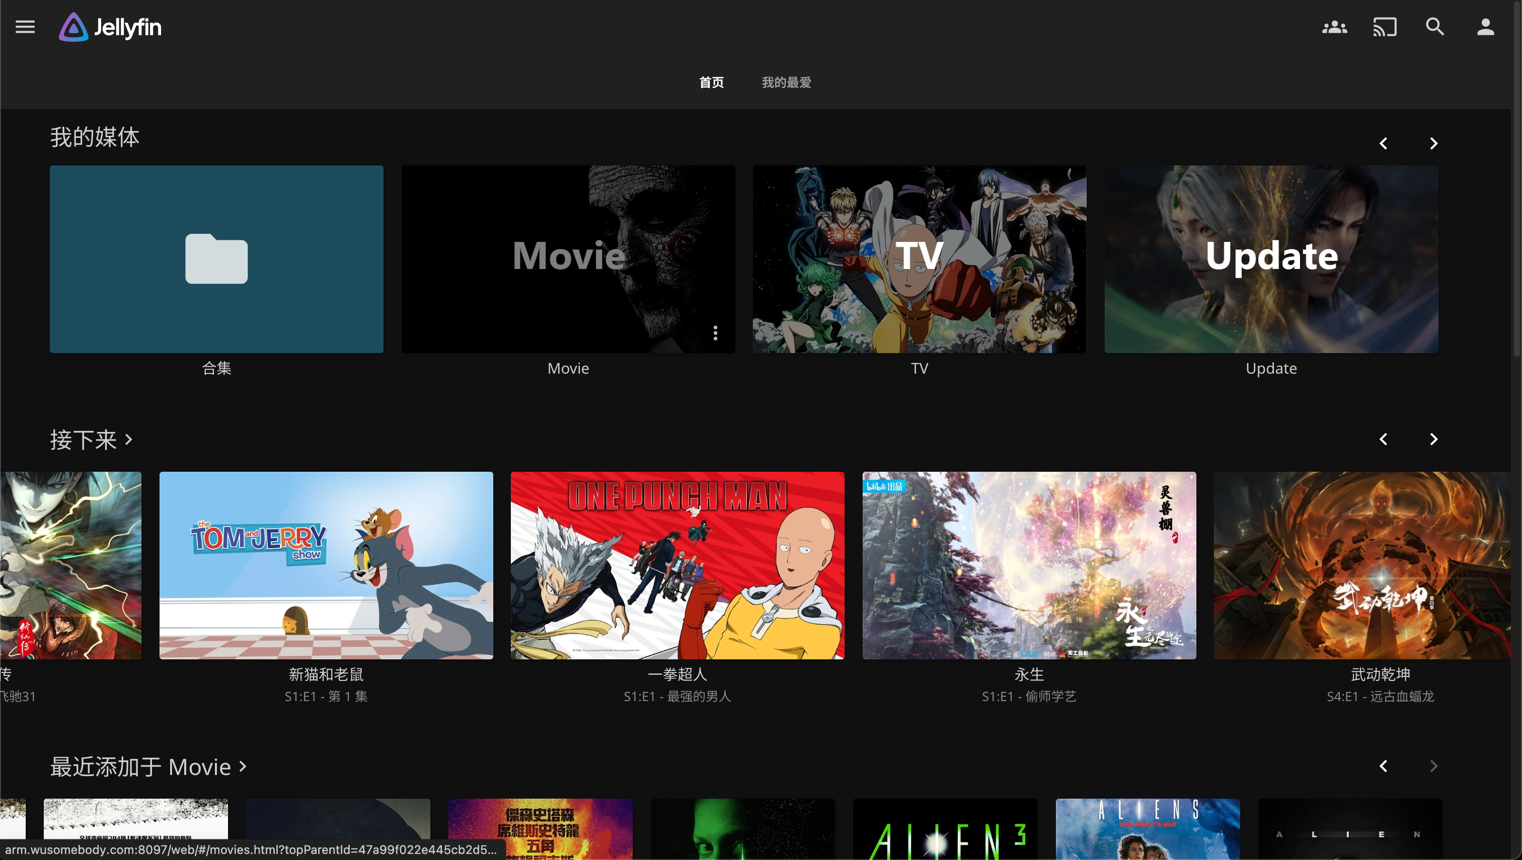The width and height of the screenshot is (1522, 860).
Task: Open the Movie library card
Action: pyautogui.click(x=568, y=260)
